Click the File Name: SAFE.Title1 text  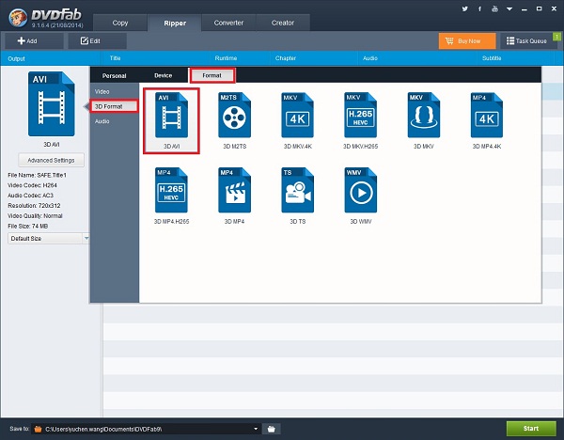click(x=37, y=175)
